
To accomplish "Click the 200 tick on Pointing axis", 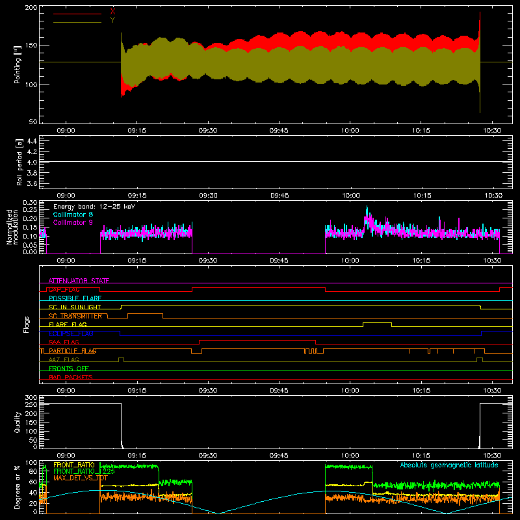I will [31, 8].
